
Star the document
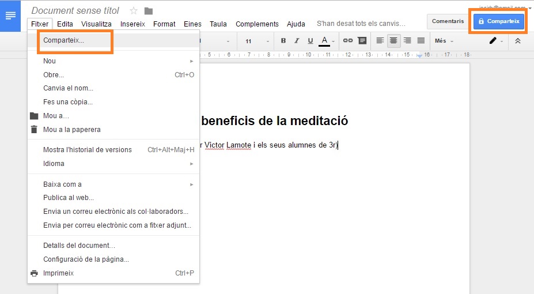click(134, 11)
